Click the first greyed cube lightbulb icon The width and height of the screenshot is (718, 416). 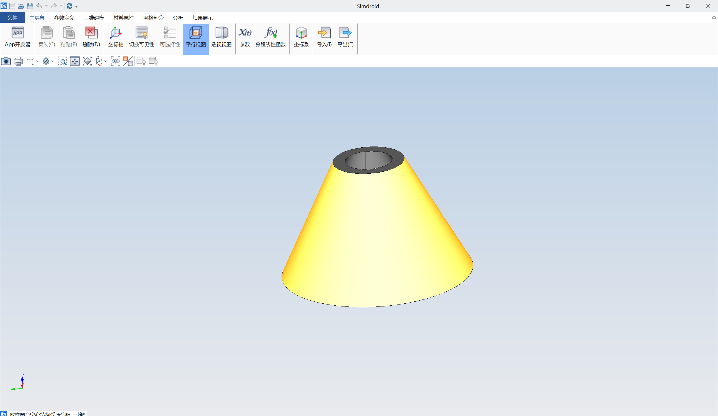coord(141,61)
